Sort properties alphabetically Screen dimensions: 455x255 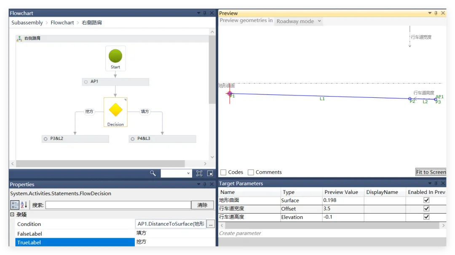tap(24, 205)
